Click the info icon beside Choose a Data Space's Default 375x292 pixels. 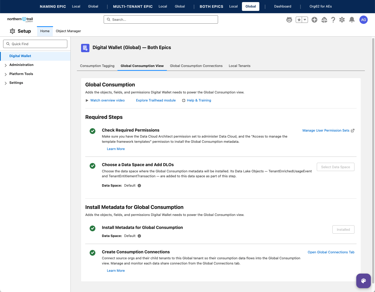(139, 186)
